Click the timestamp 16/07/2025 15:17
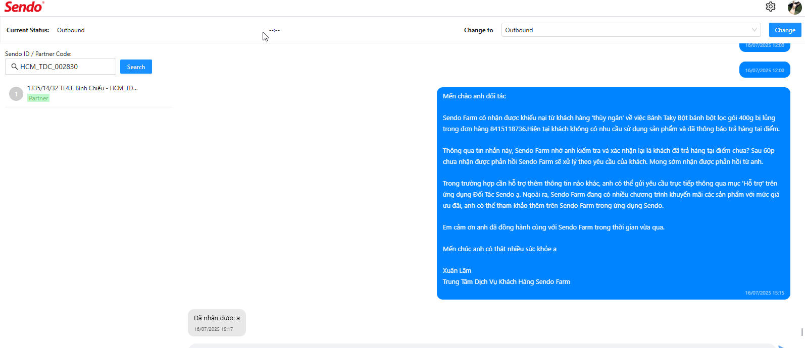This screenshot has width=805, height=348. [x=214, y=329]
